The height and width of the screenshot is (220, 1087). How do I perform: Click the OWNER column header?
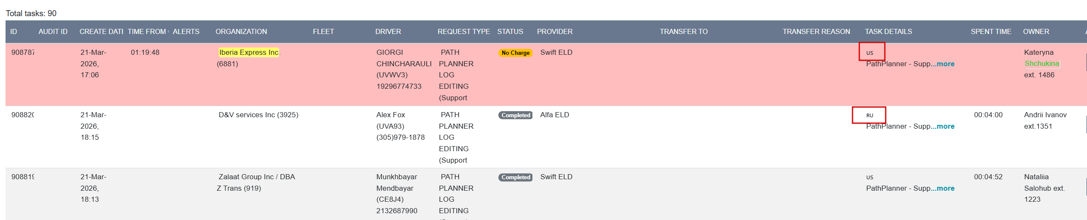[x=1036, y=31]
